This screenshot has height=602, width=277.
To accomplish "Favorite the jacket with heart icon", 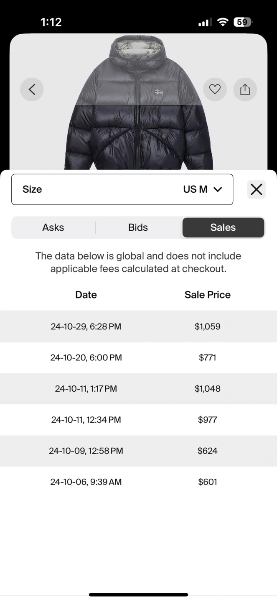I will [215, 89].
